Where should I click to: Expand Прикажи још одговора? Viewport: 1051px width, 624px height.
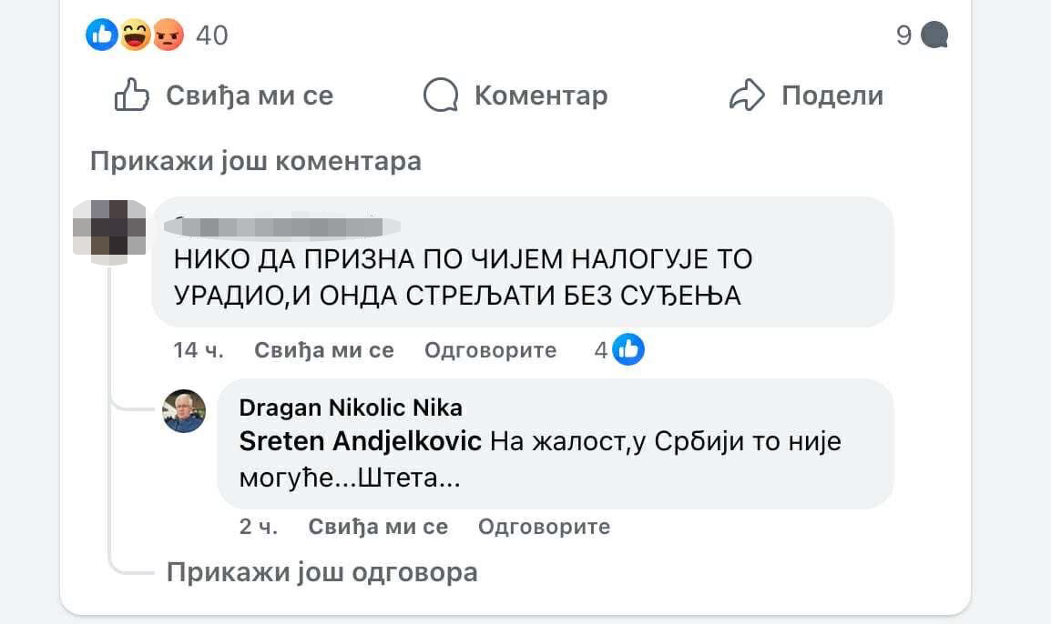[x=321, y=572]
